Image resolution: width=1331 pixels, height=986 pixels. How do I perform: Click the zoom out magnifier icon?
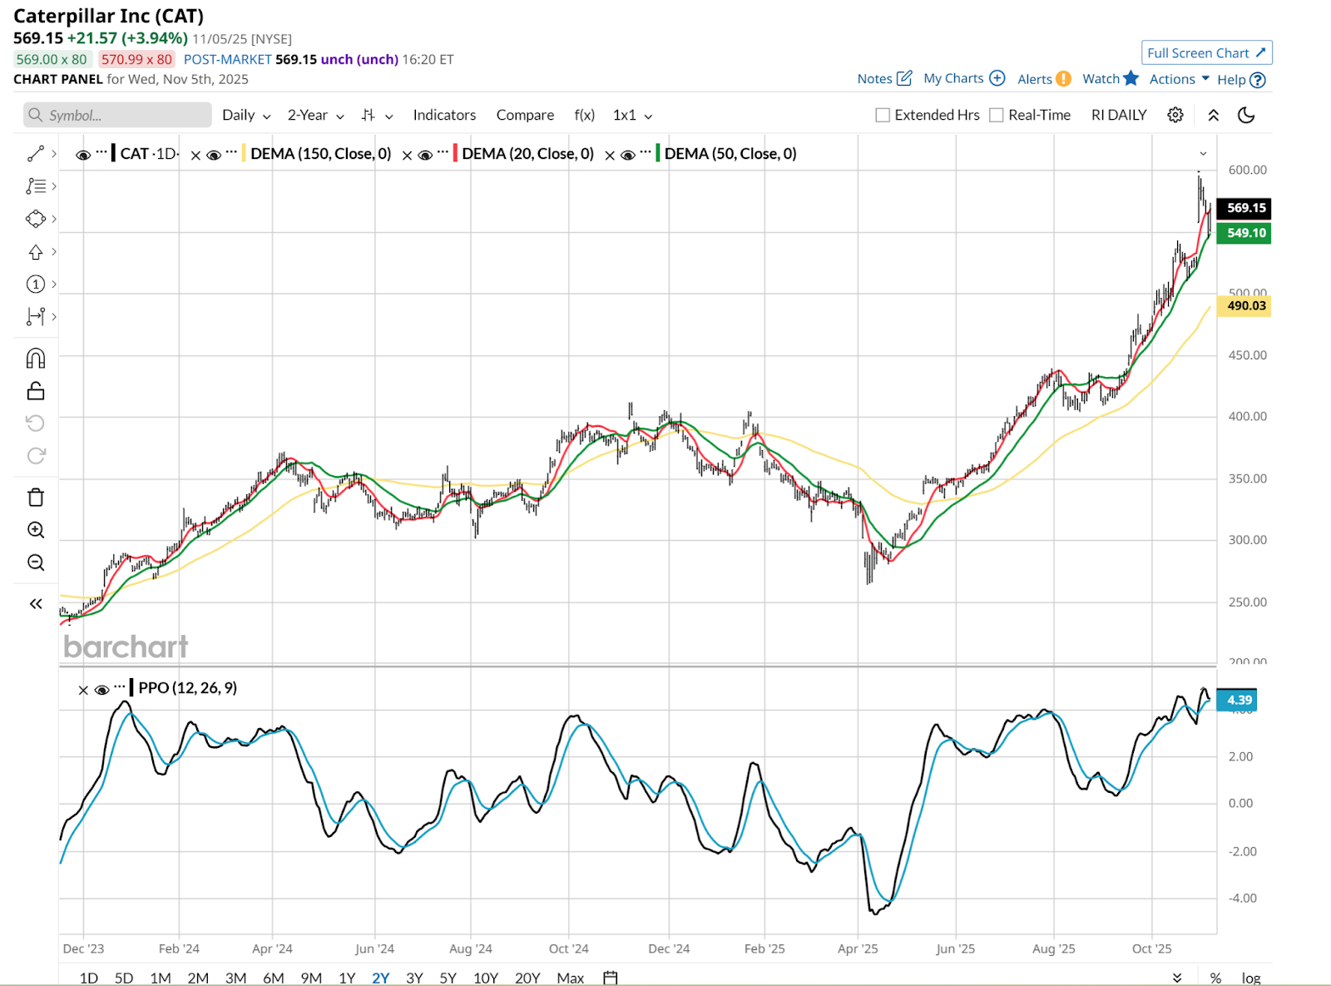36,562
